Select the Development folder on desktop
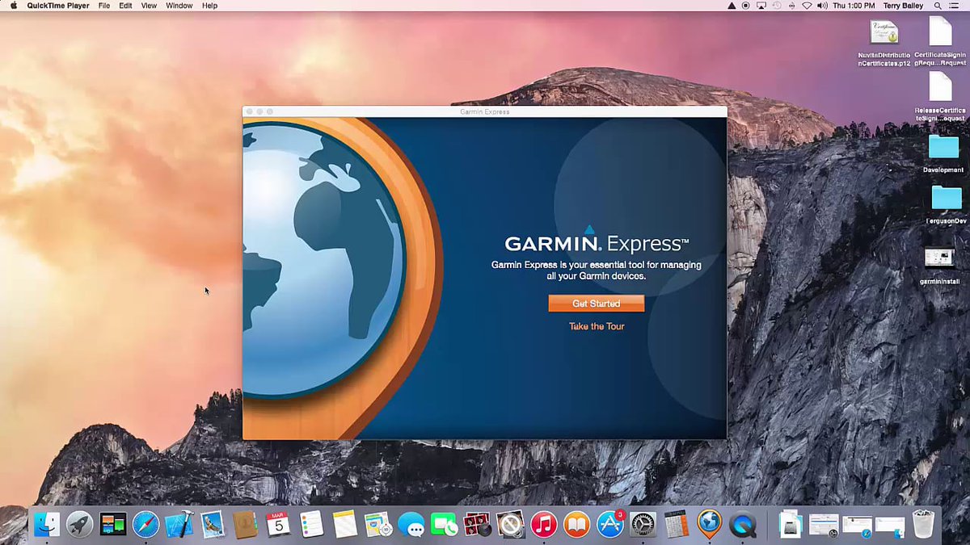Screen dimensions: 970x545 (x=943, y=153)
